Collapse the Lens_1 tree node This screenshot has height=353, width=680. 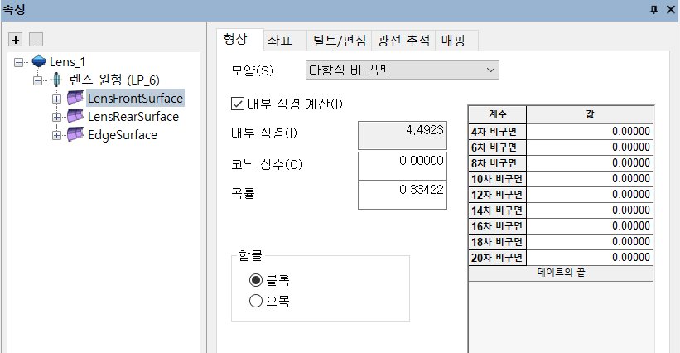click(x=18, y=62)
